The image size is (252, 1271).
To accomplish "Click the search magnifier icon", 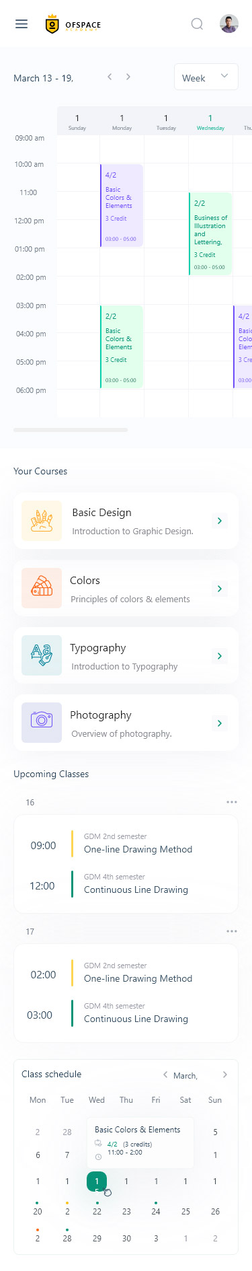I will tap(197, 24).
